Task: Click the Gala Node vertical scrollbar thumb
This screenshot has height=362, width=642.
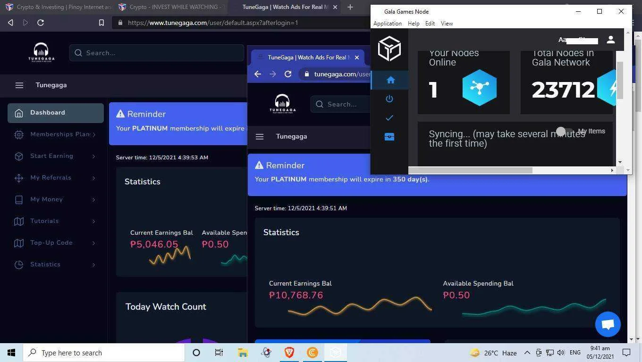Action: [x=620, y=80]
